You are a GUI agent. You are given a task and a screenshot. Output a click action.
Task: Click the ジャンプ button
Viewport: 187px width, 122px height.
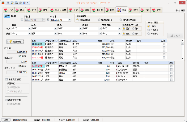tap(175, 35)
